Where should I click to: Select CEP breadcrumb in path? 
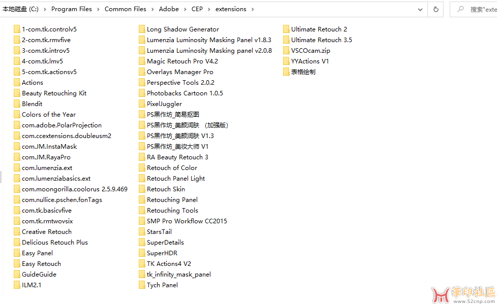[x=197, y=9]
